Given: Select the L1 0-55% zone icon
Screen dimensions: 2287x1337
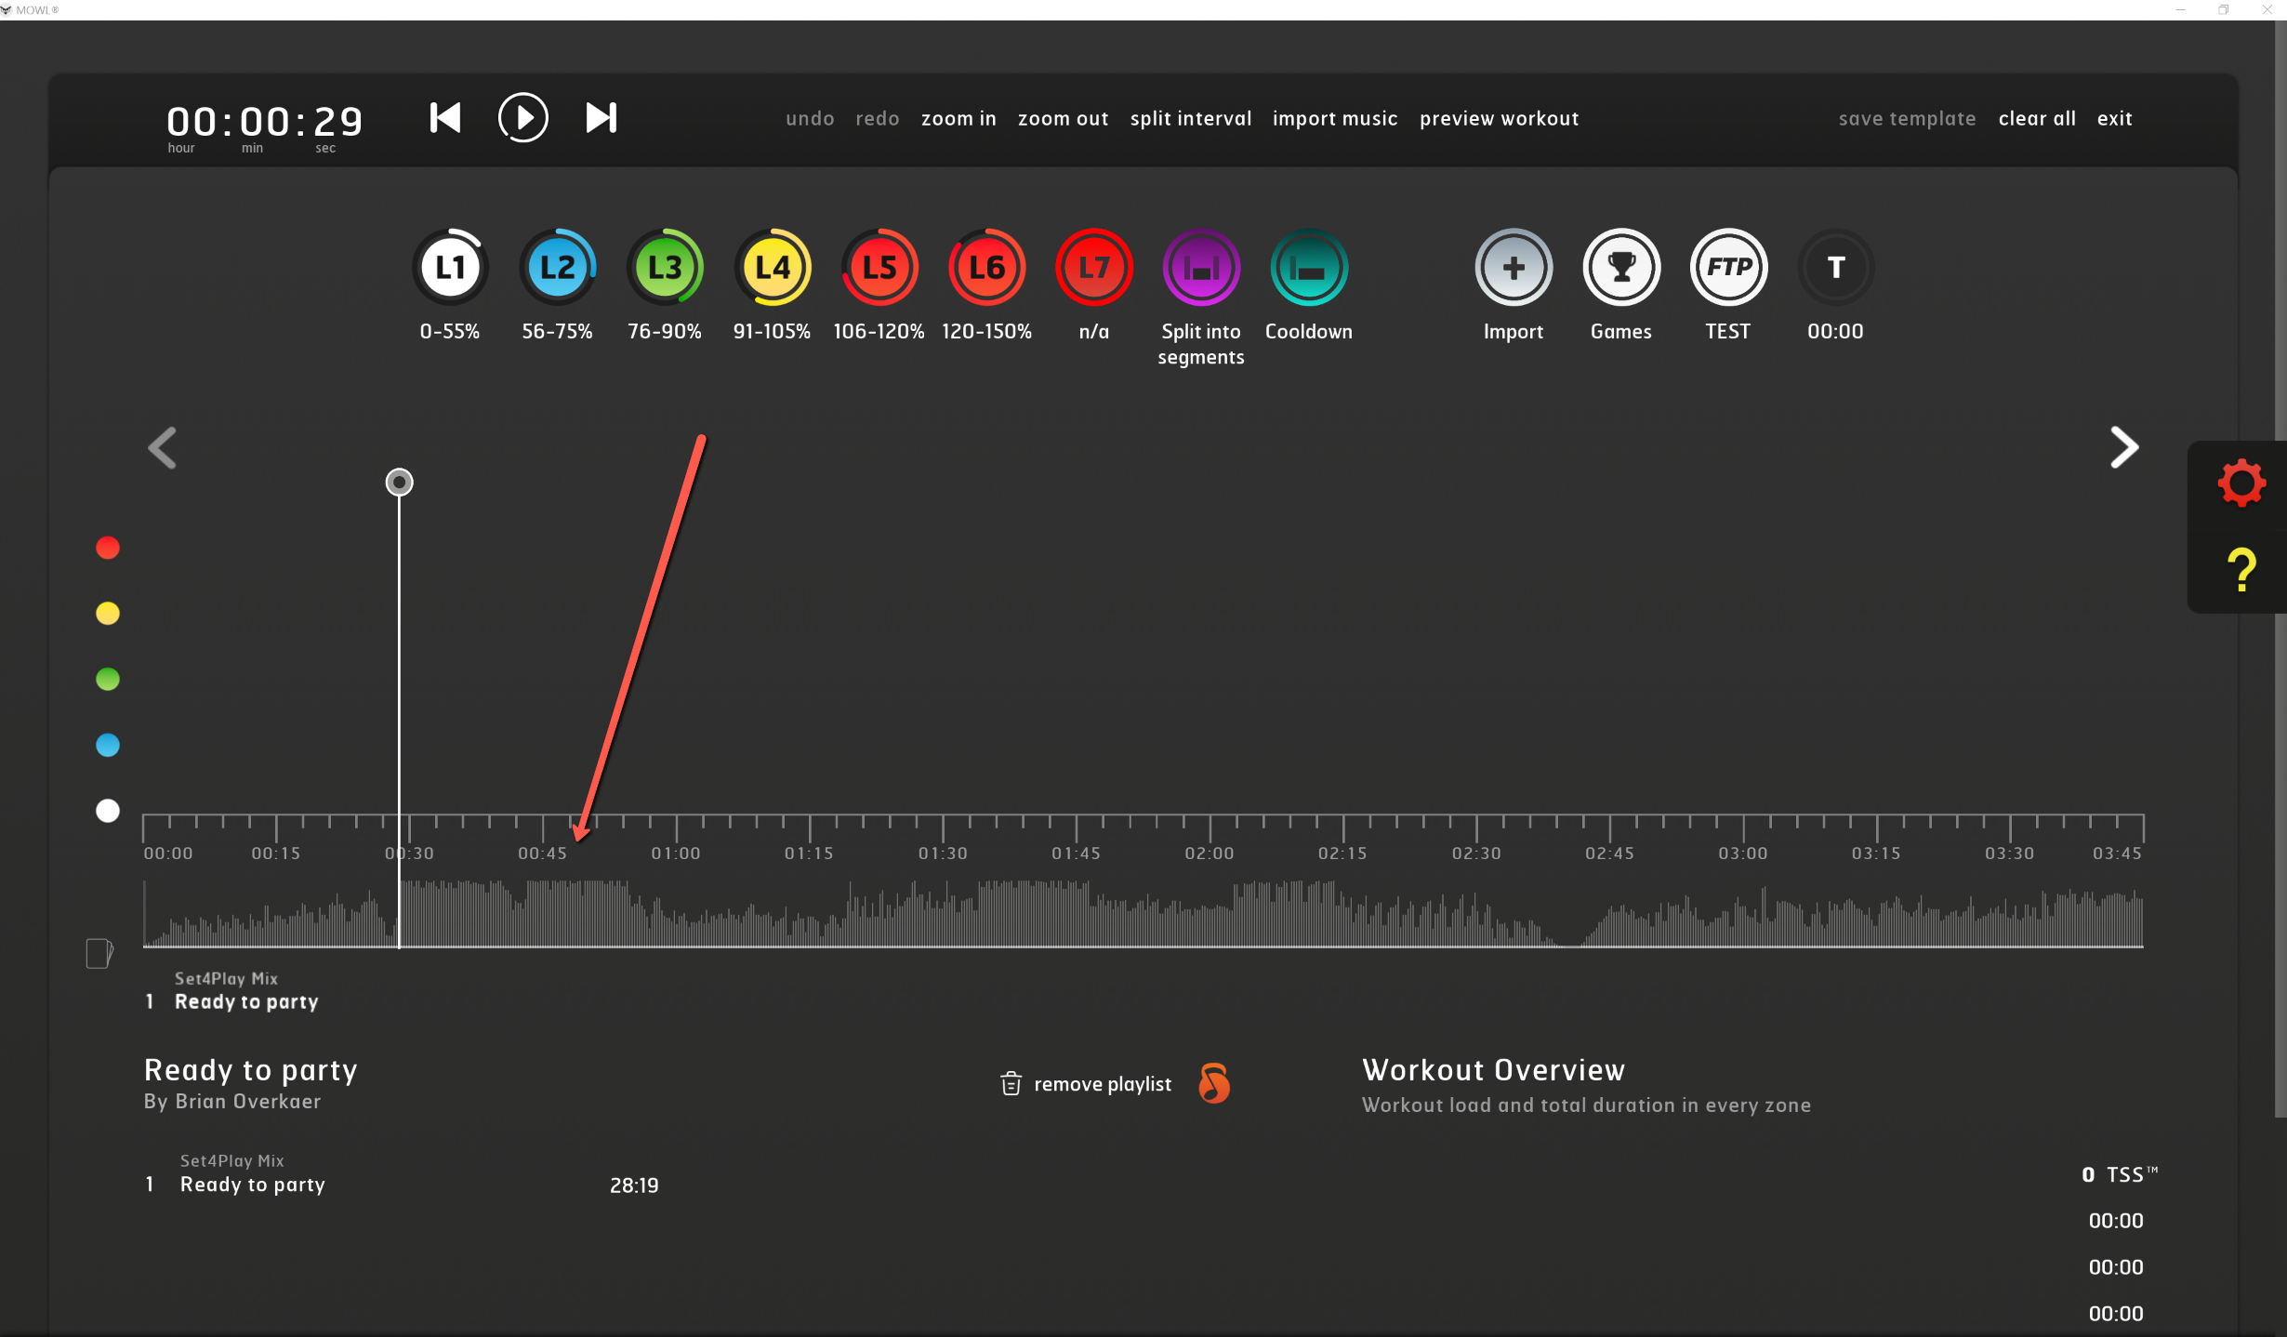Looking at the screenshot, I should point(450,268).
